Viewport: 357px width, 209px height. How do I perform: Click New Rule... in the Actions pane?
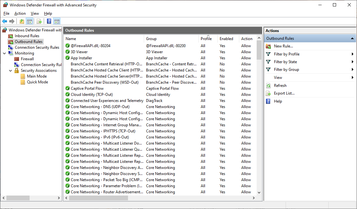point(283,46)
